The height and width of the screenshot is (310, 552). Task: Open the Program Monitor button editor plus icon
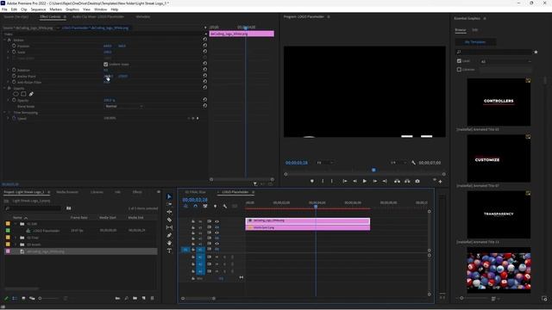[x=440, y=182]
